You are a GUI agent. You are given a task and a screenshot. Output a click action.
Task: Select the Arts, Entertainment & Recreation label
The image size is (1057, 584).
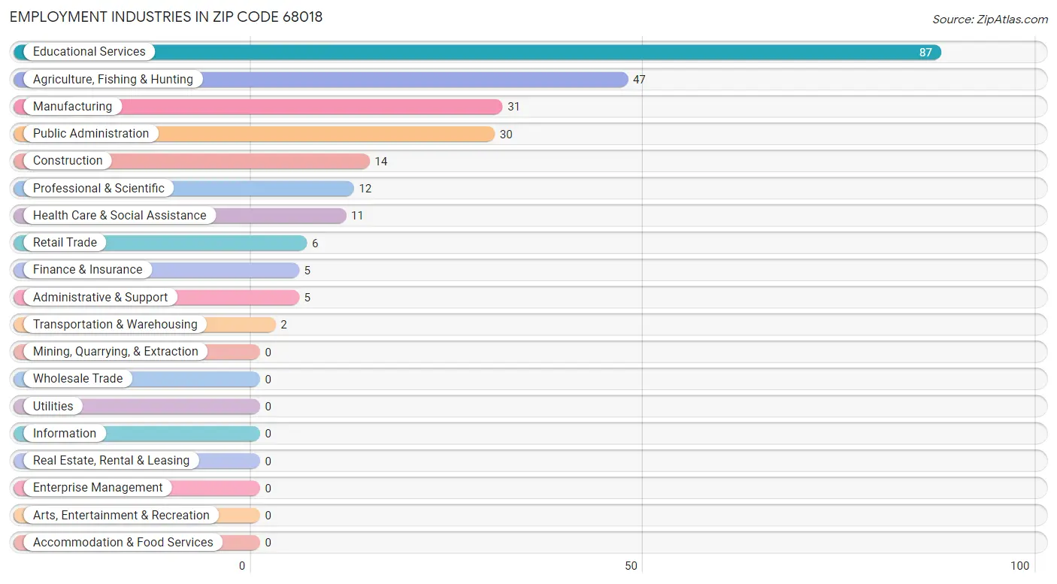tap(121, 515)
